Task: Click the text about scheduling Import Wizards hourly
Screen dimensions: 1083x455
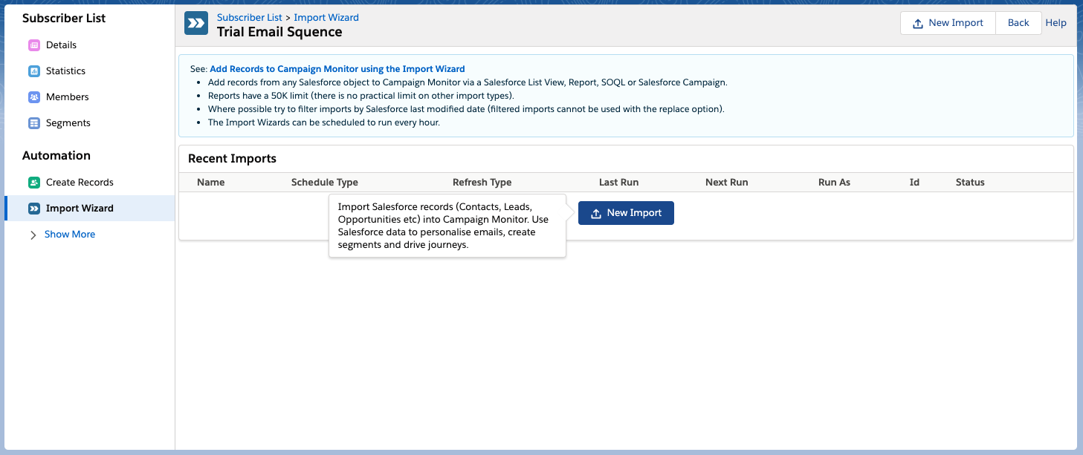Action: pyautogui.click(x=324, y=122)
